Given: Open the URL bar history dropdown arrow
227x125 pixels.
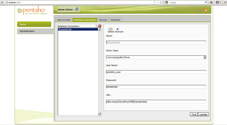Looking at the screenshot, I should point(158,3).
